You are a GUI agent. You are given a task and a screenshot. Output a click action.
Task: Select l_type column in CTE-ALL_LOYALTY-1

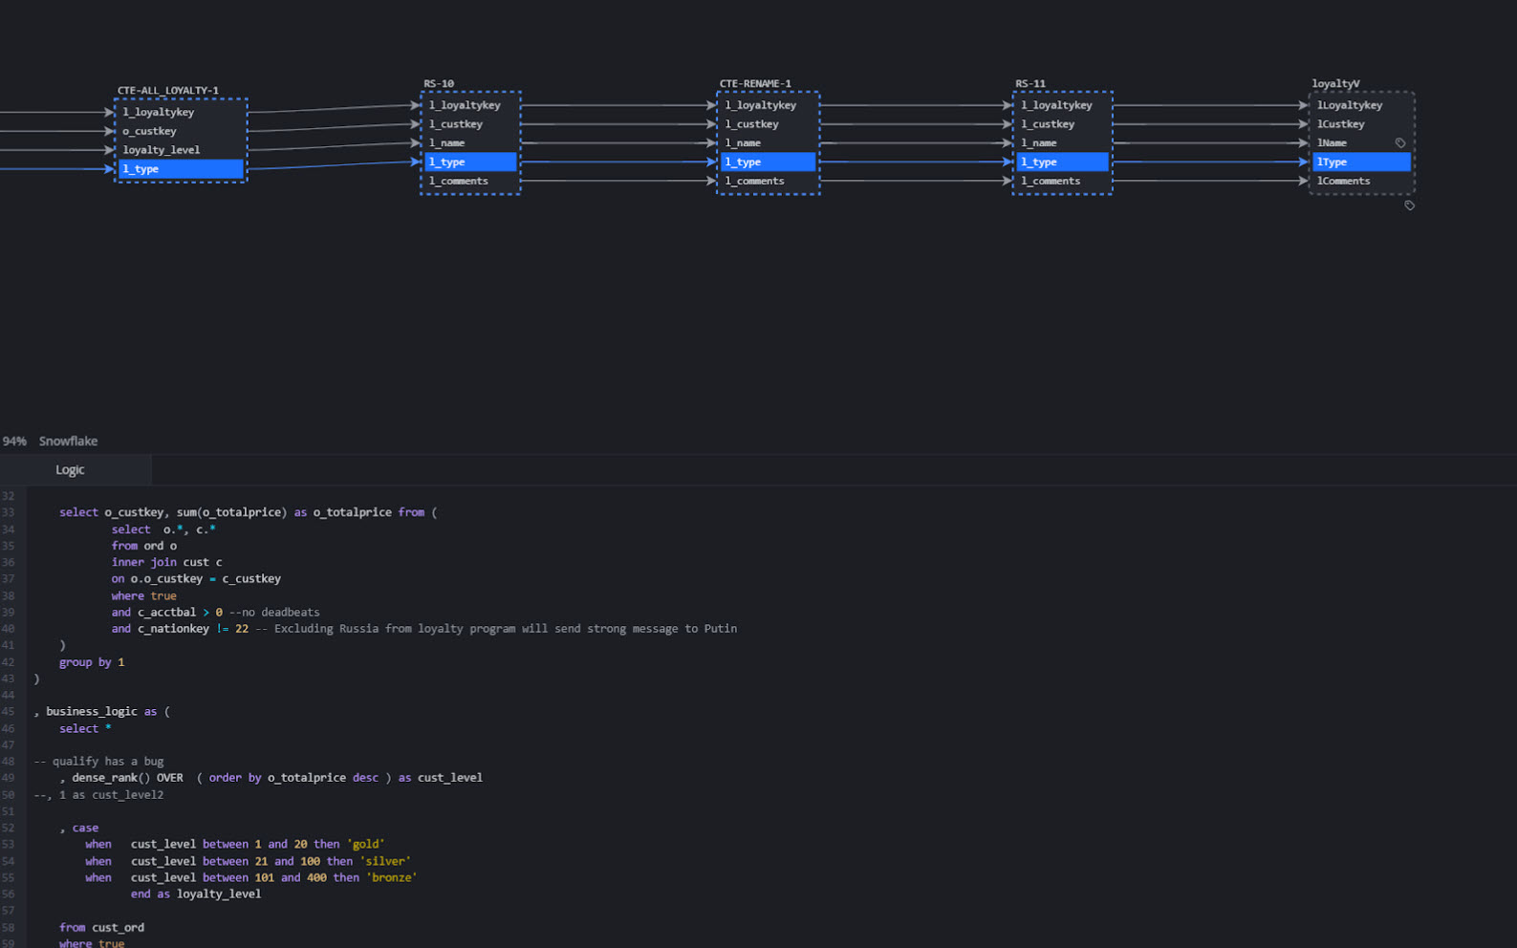coord(181,169)
